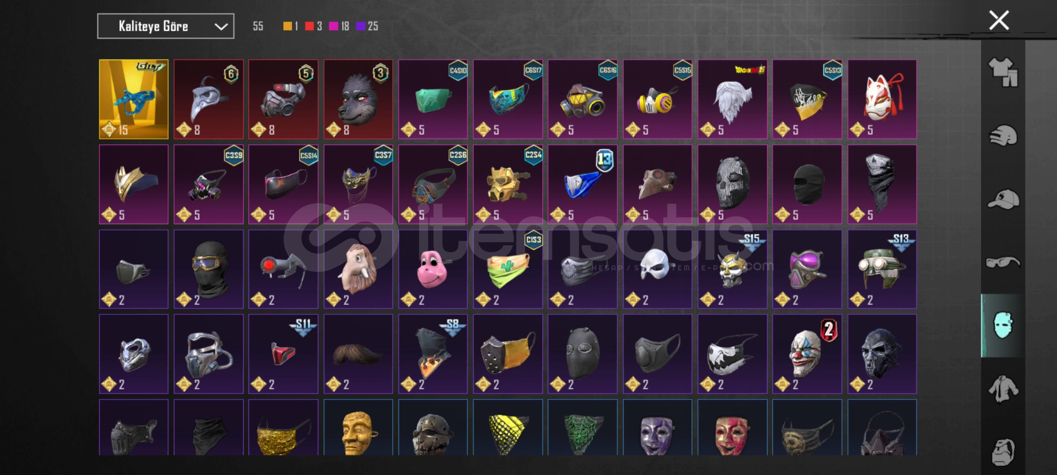Click the dropdown chevron arrow

(x=221, y=27)
